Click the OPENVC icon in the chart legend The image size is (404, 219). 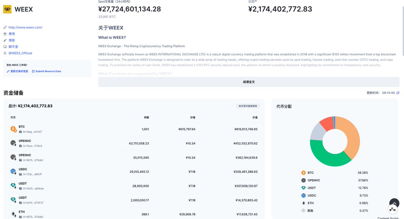coord(303,180)
